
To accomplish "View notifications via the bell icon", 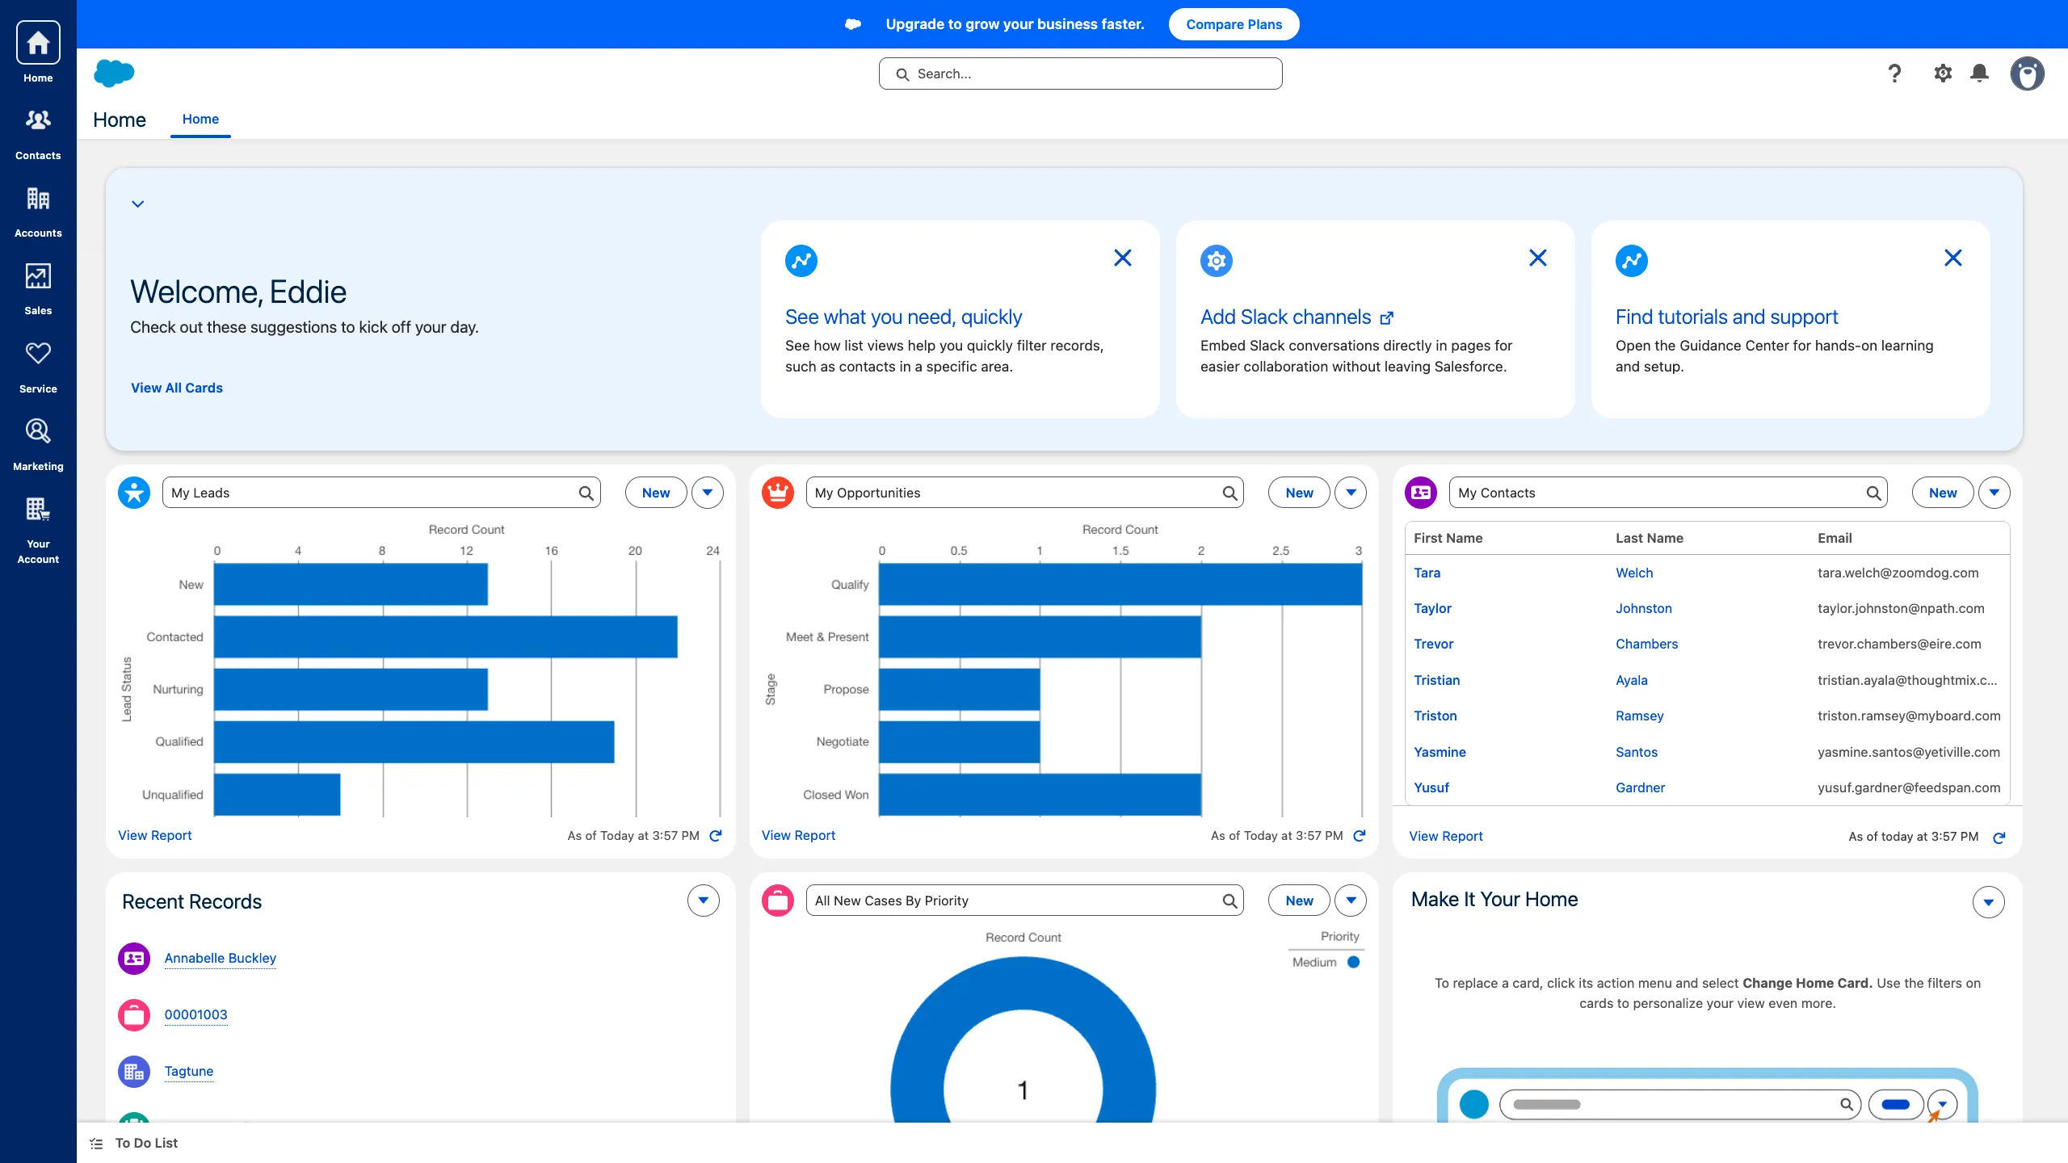I will pyautogui.click(x=1980, y=73).
